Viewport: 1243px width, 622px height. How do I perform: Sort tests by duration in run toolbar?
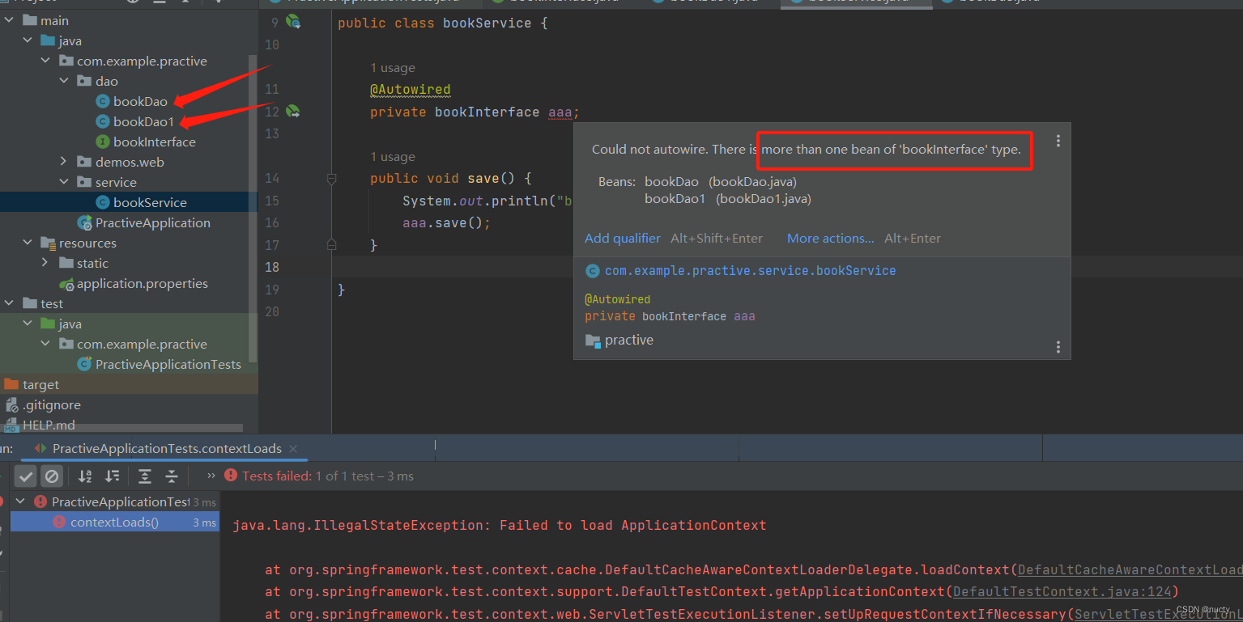point(113,476)
